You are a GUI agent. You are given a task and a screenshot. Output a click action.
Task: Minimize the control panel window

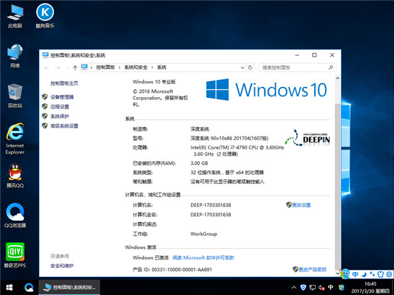coord(297,55)
